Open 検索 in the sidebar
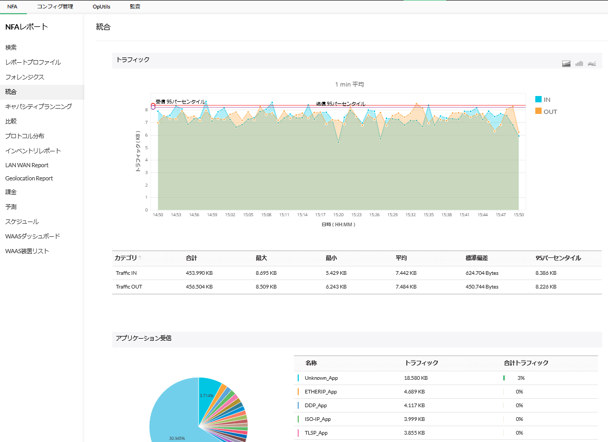The image size is (608, 442). pyautogui.click(x=11, y=47)
